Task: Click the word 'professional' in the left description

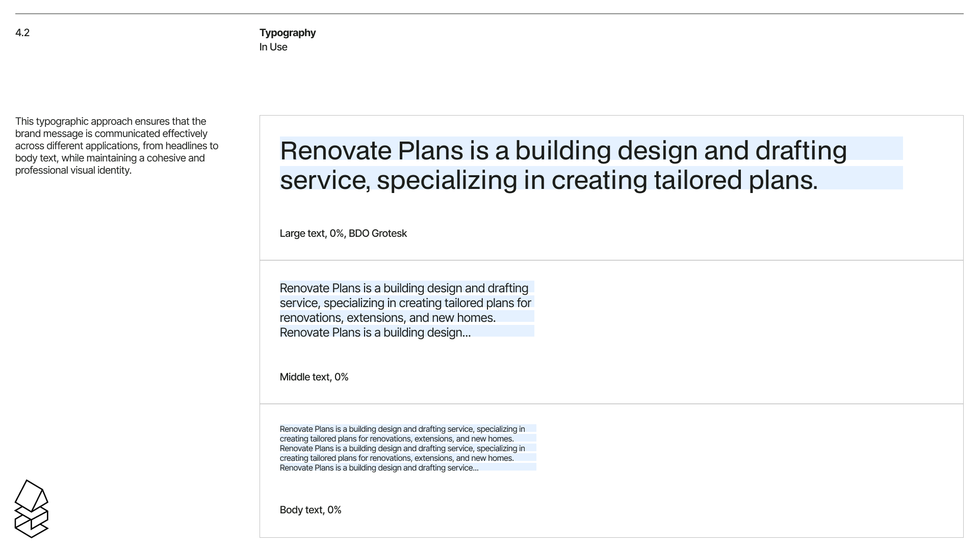Action: coord(42,170)
